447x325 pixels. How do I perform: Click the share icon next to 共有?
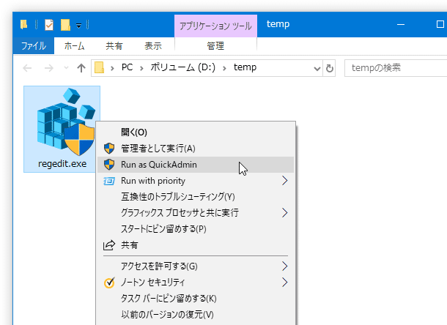[x=109, y=245]
